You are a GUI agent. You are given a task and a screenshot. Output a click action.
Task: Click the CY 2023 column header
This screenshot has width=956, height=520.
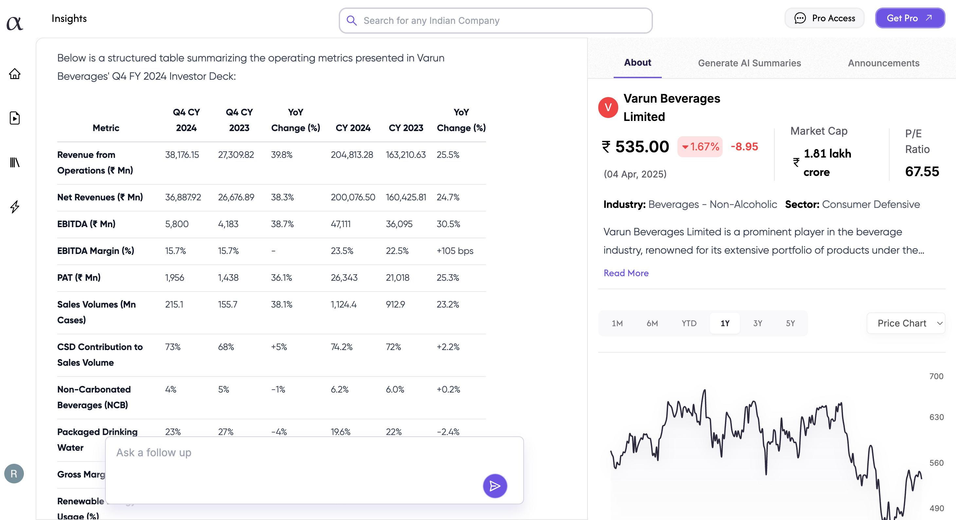point(406,127)
